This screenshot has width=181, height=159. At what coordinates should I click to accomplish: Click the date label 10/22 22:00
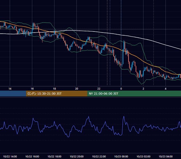99,156
